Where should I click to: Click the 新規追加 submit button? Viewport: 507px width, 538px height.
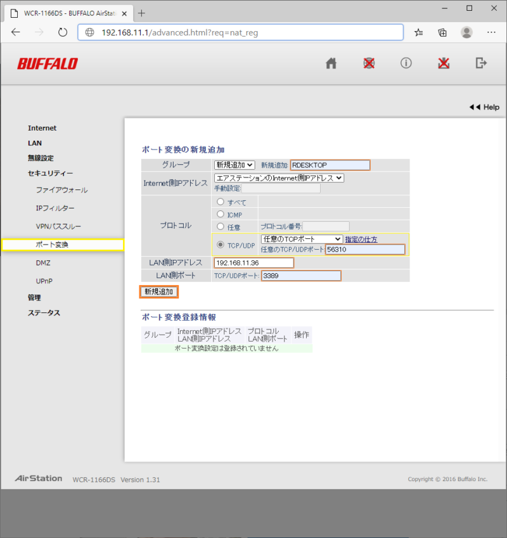[159, 291]
